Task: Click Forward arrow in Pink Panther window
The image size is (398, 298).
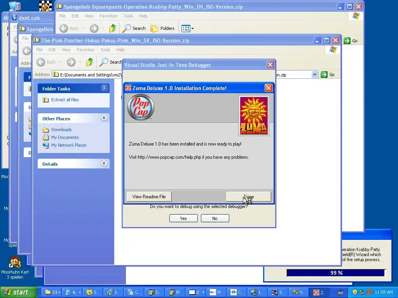Action: [71, 62]
